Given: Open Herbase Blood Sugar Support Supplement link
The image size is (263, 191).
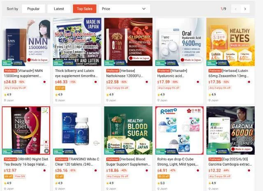Looking at the screenshot, I should (x=128, y=162).
